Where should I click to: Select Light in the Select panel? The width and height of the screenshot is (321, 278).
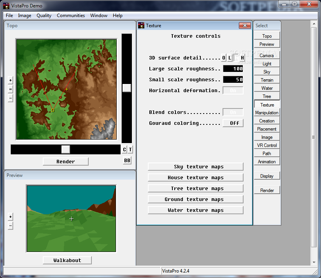(267, 64)
